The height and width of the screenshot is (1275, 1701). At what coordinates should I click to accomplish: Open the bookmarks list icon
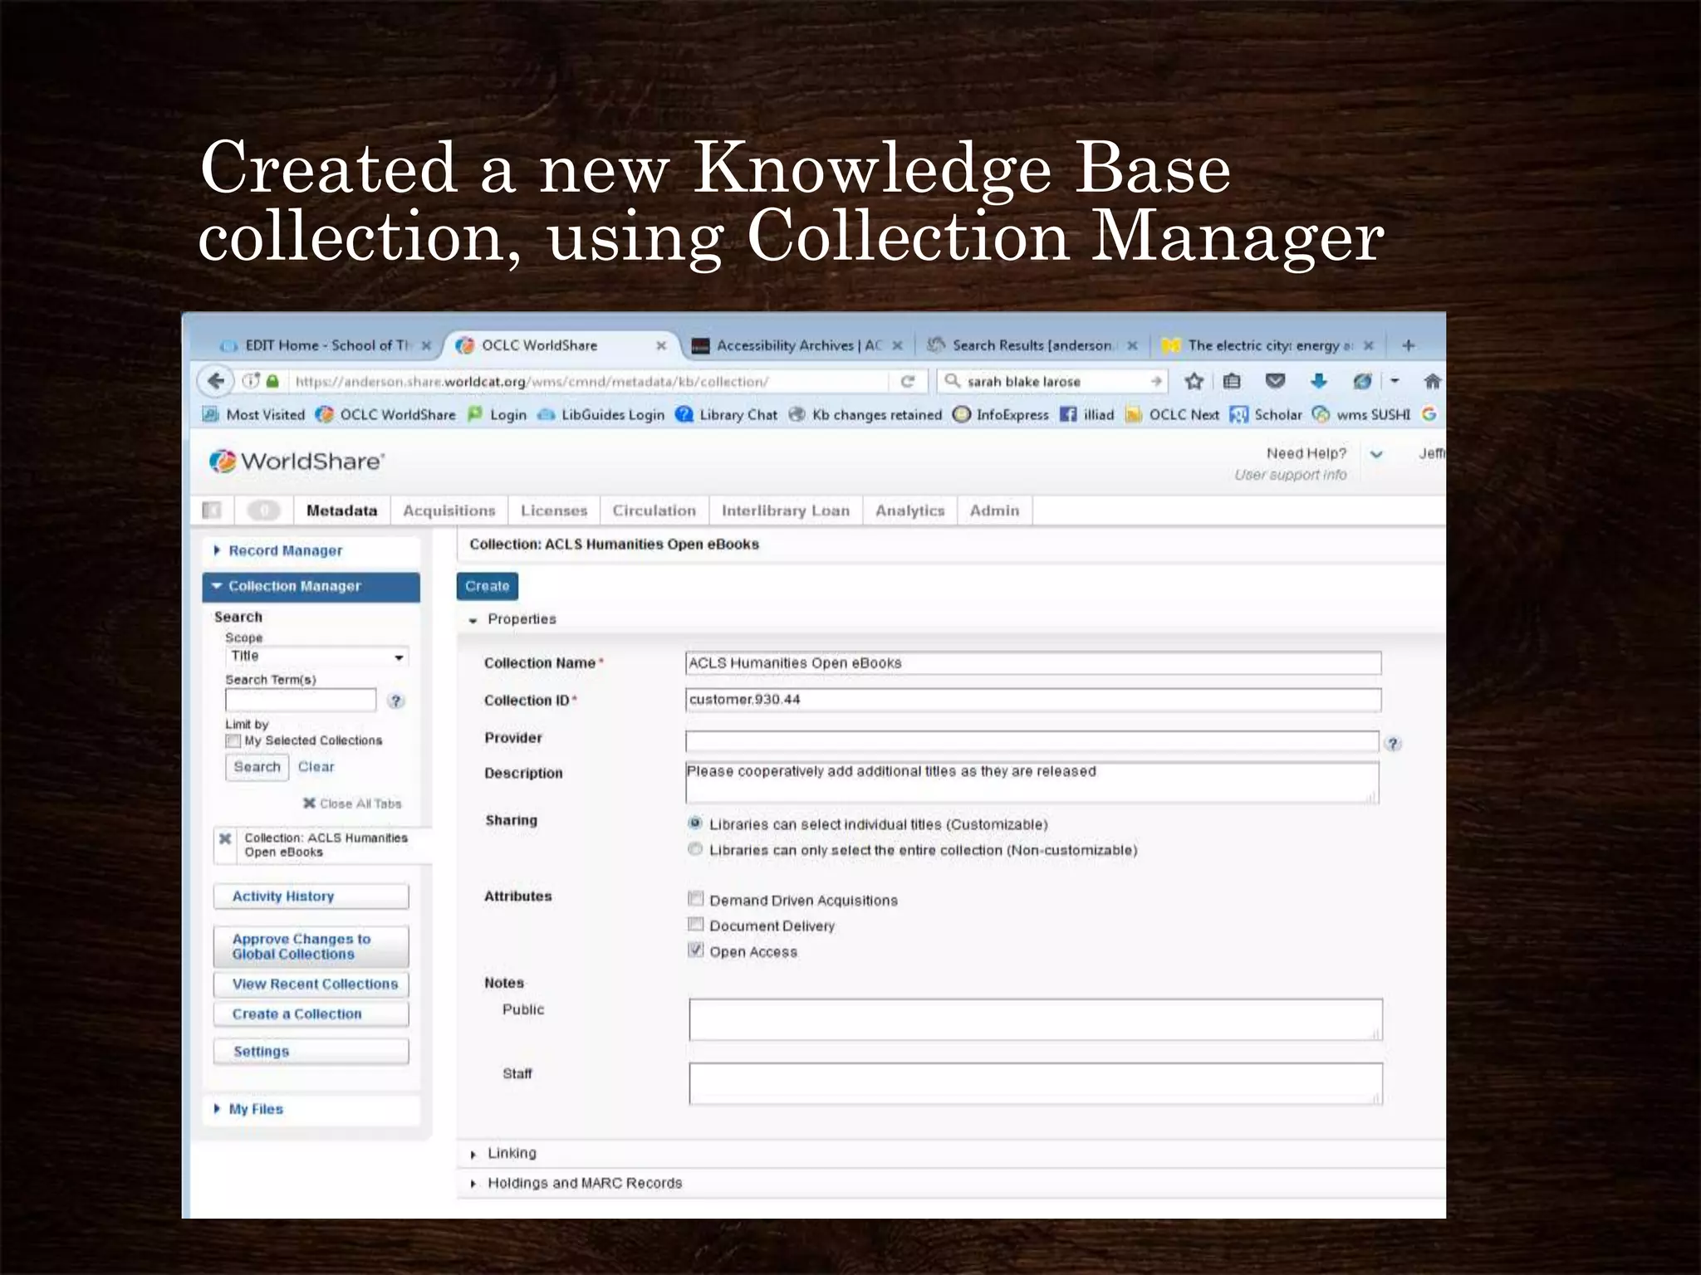coord(1232,381)
